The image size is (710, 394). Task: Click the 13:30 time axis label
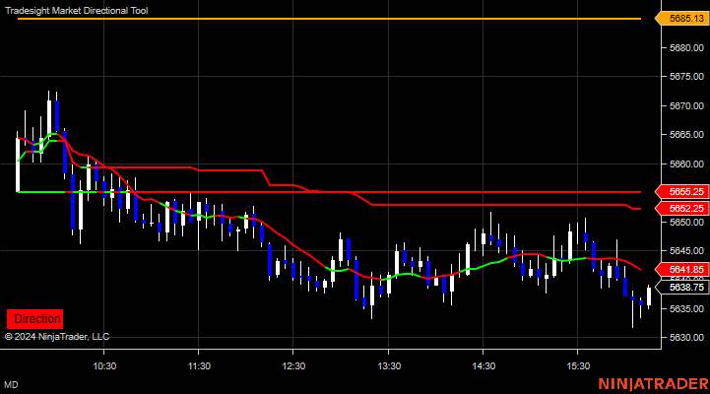coord(389,365)
